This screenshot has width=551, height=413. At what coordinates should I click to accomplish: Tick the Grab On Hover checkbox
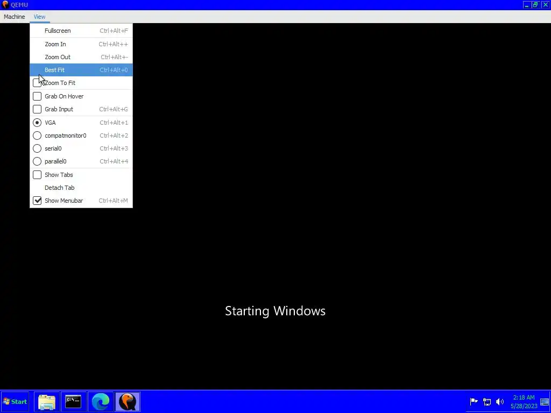[37, 96]
